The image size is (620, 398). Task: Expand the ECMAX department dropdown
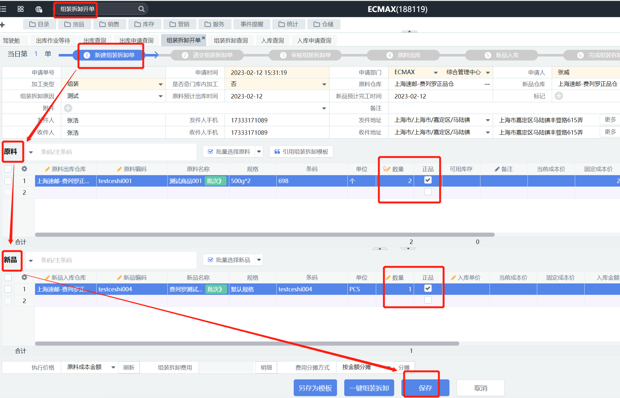click(436, 73)
